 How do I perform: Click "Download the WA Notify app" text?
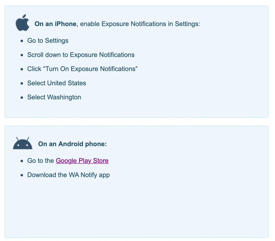pos(68,175)
